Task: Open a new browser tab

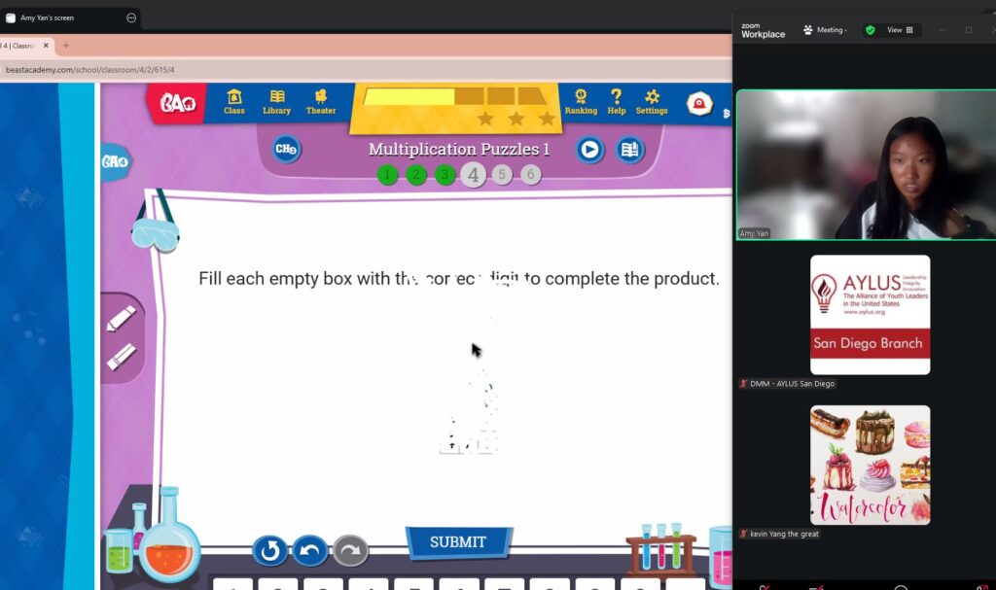Action: 66,46
